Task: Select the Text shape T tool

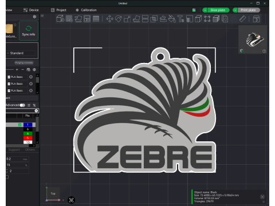Action: tap(180, 19)
